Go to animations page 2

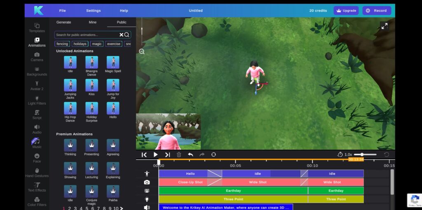(69, 208)
